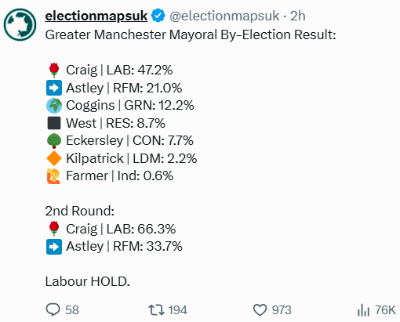Click the Greater Manchester Mayoral By-Election heading text

coord(191,34)
